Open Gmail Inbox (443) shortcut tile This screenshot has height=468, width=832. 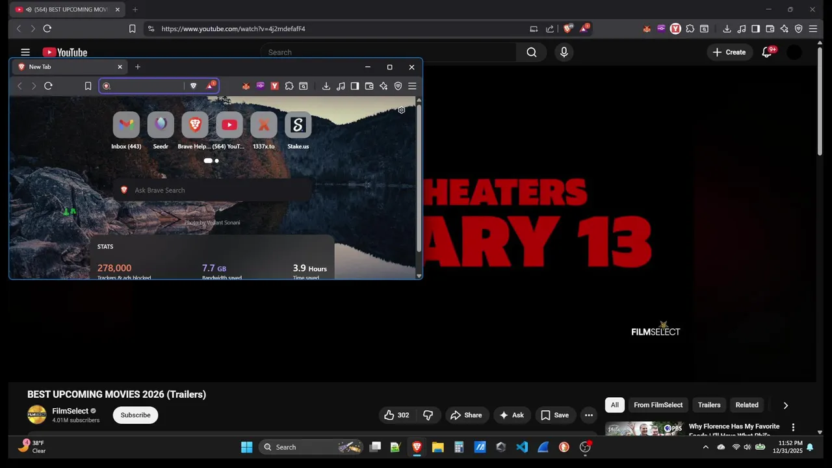tap(126, 131)
